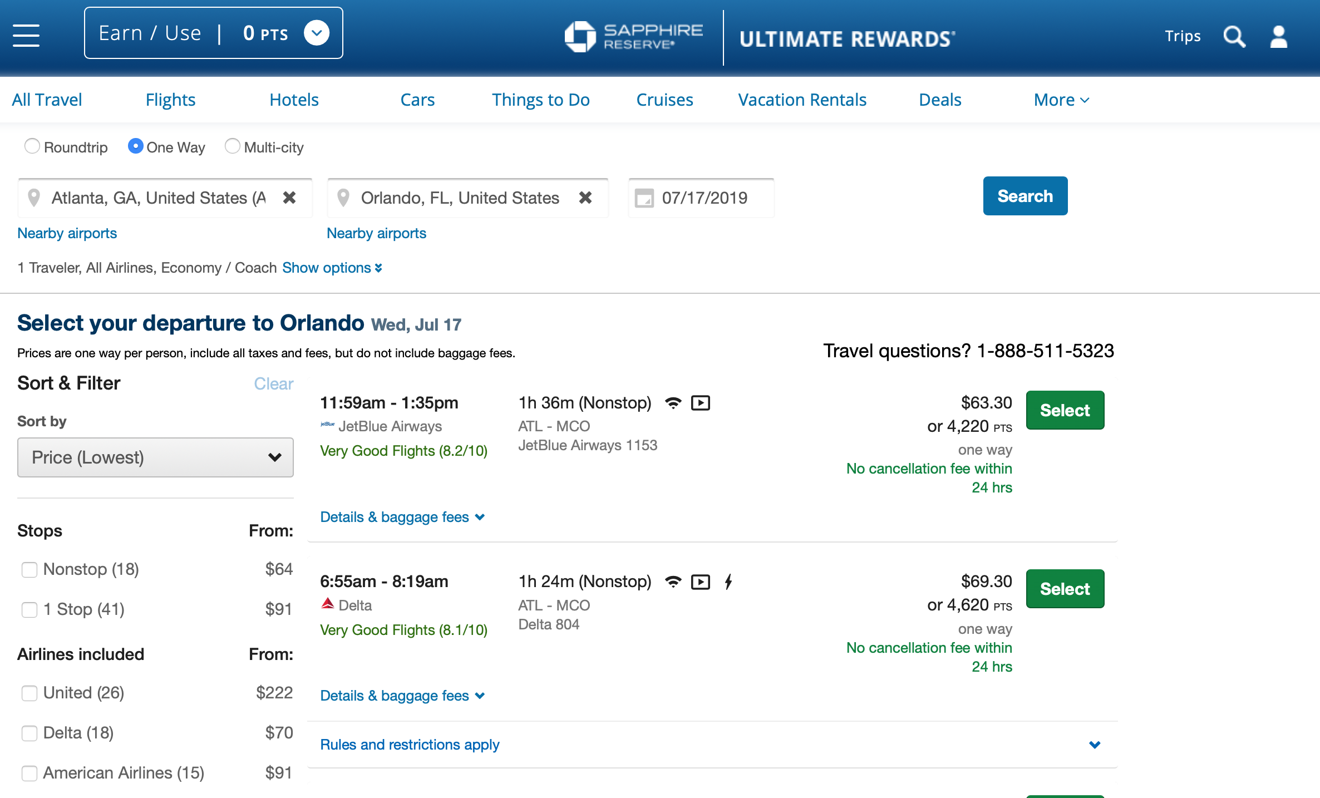Click the search magnifier icon in header
The width and height of the screenshot is (1320, 798).
pos(1234,37)
